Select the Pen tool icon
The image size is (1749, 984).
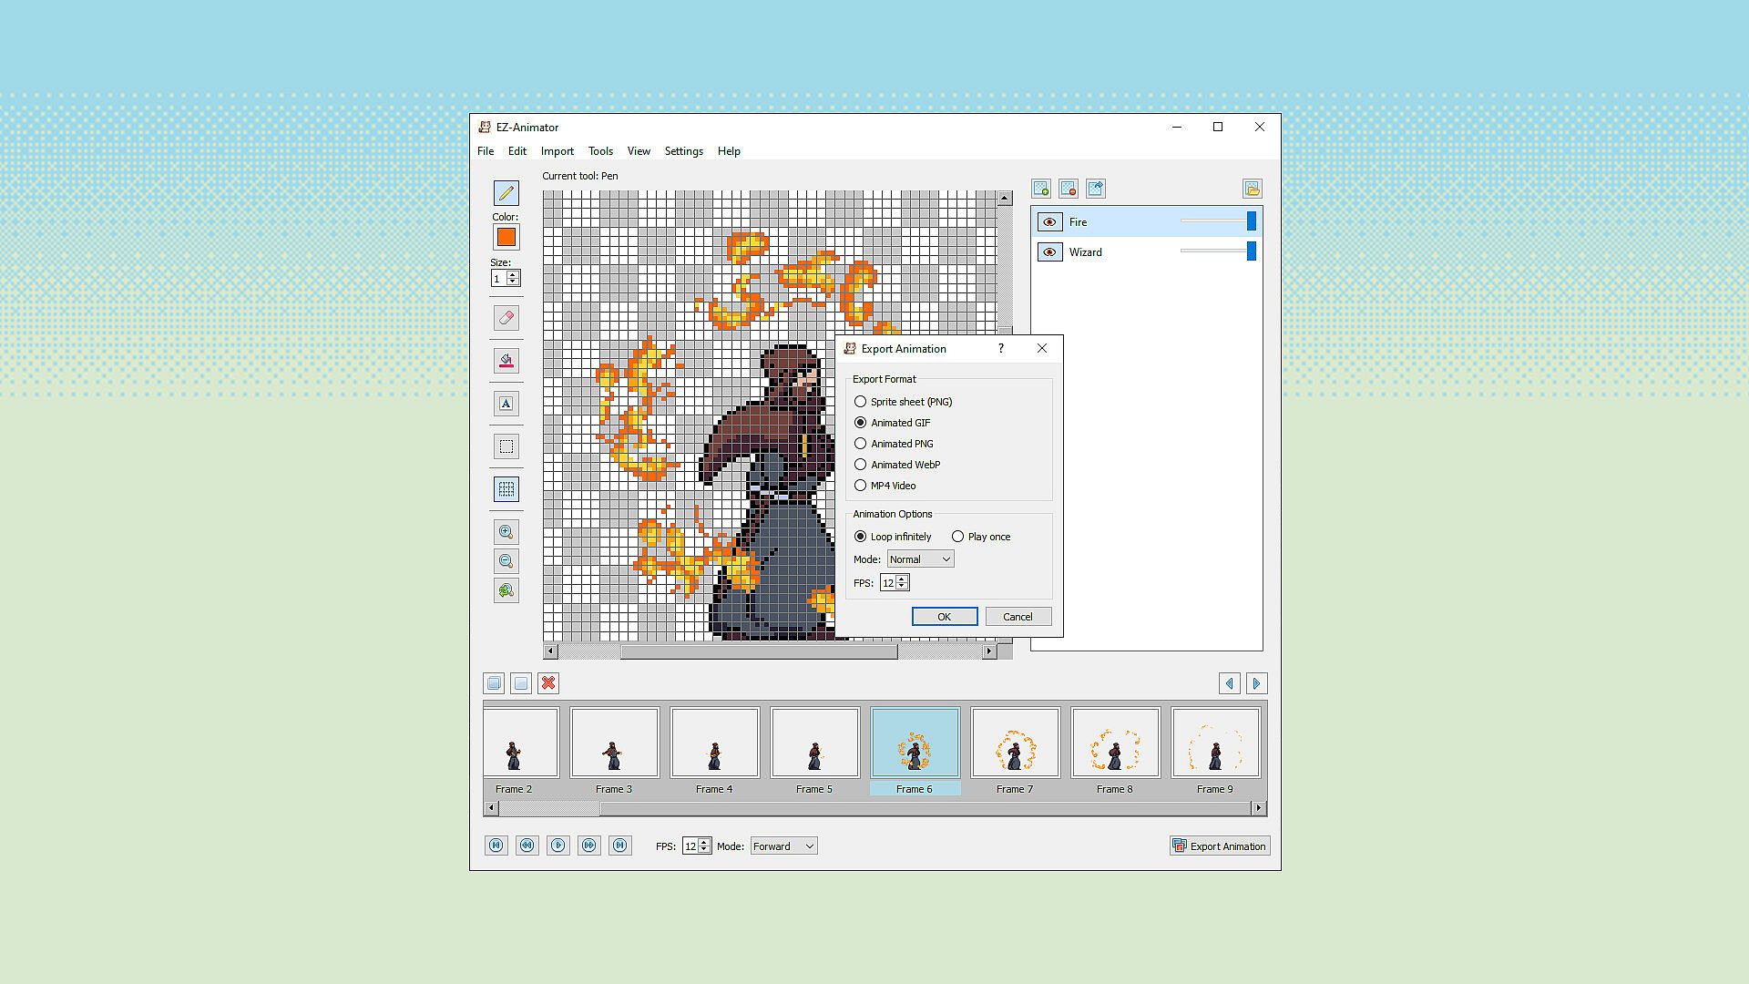[506, 193]
